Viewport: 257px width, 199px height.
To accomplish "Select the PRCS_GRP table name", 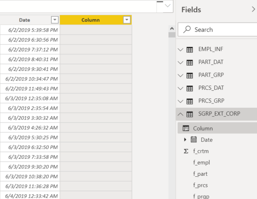I will point(211,101).
